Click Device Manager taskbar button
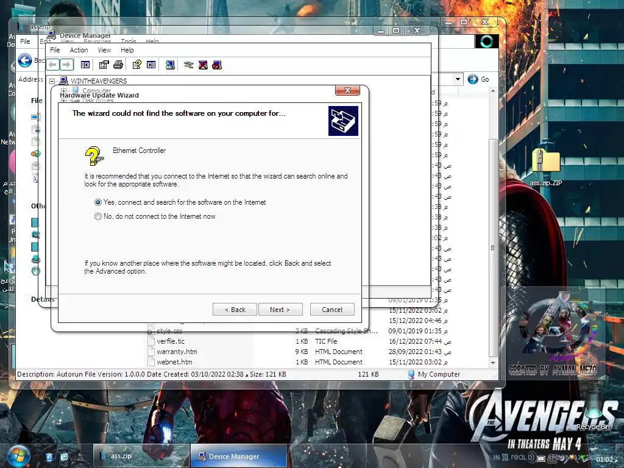 [x=238, y=456]
